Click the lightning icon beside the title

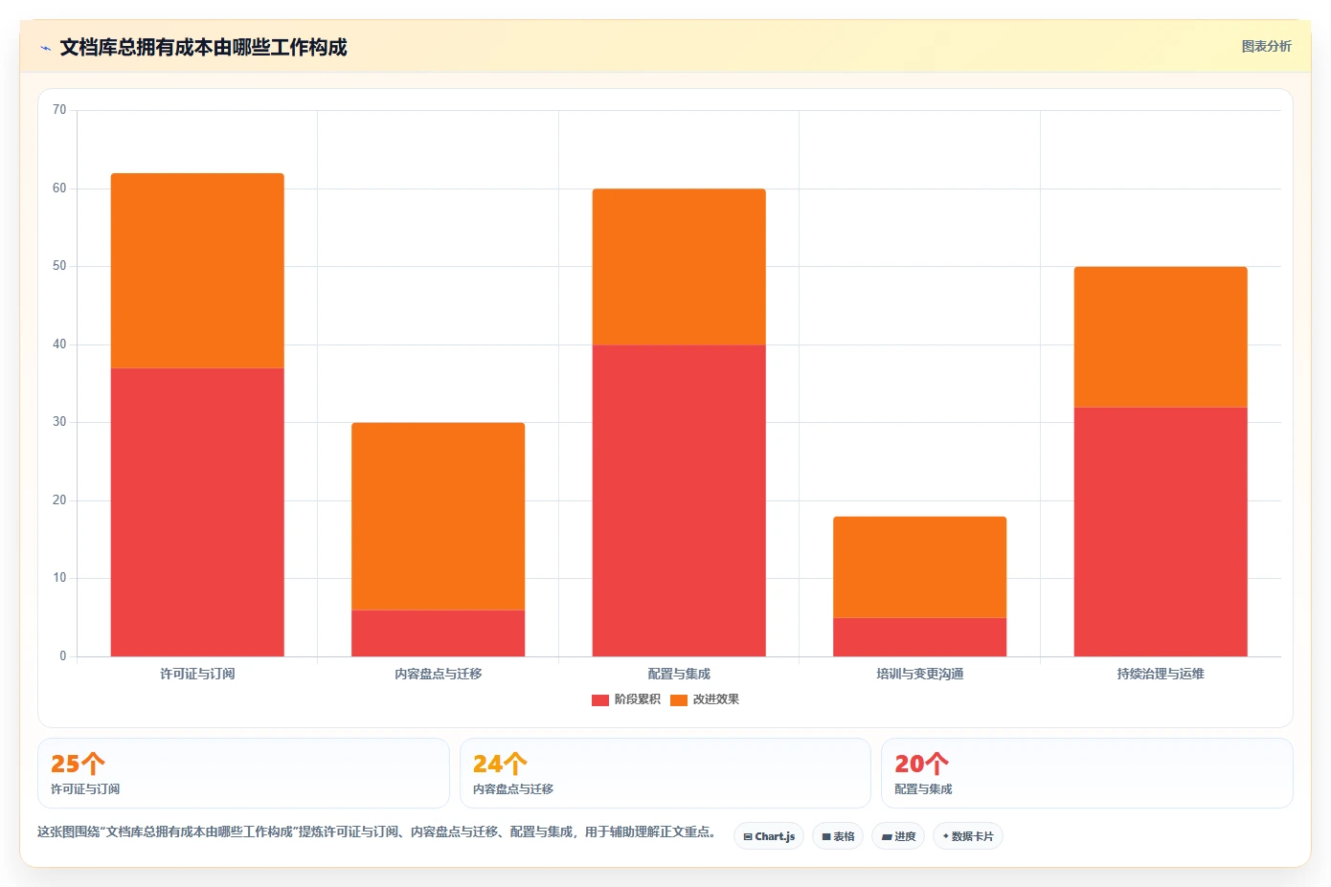(45, 48)
